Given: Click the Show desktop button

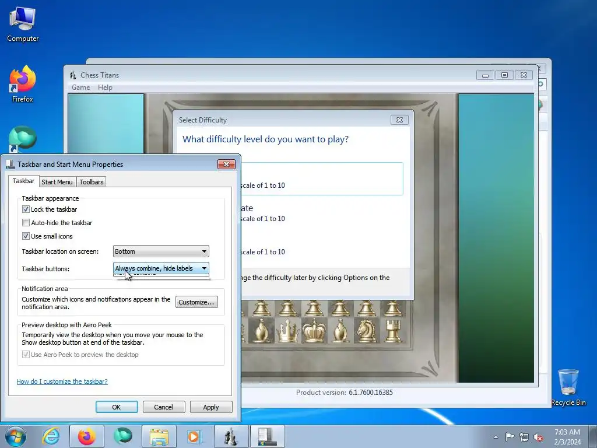Looking at the screenshot, I should pos(593,436).
